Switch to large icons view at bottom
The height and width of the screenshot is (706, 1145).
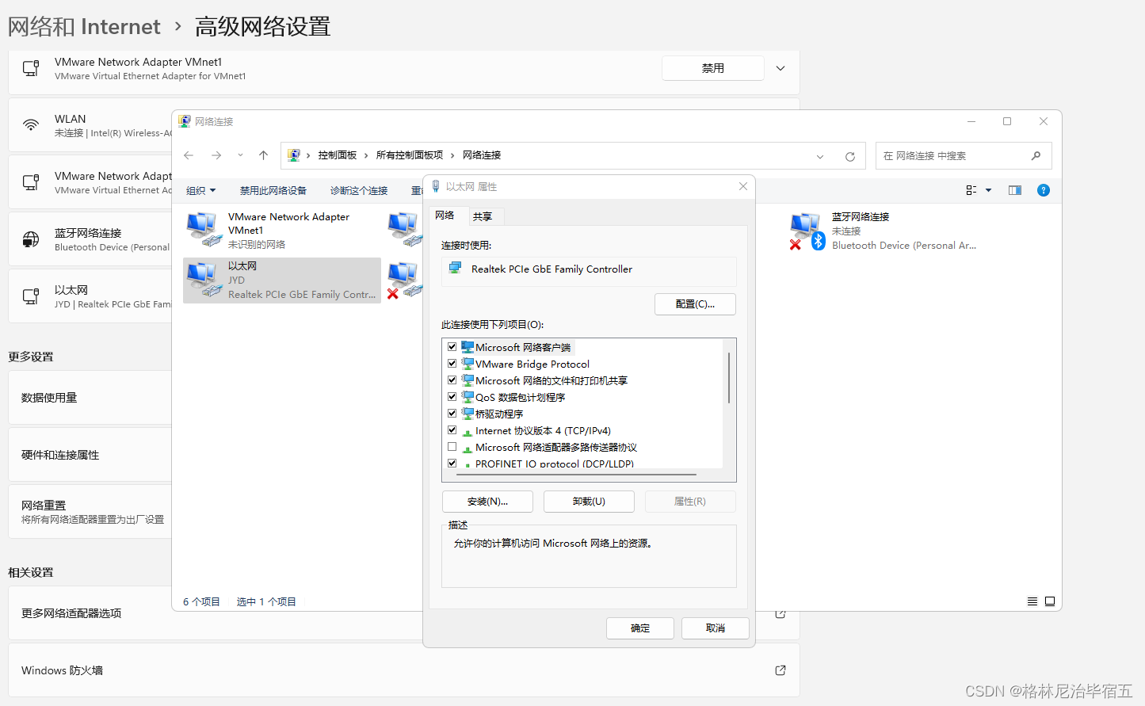[x=1050, y=601]
